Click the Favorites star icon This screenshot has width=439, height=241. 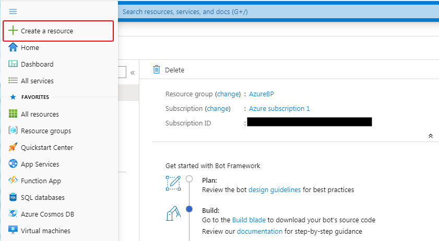click(x=13, y=97)
